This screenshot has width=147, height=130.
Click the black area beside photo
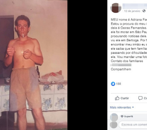[87, 65]
